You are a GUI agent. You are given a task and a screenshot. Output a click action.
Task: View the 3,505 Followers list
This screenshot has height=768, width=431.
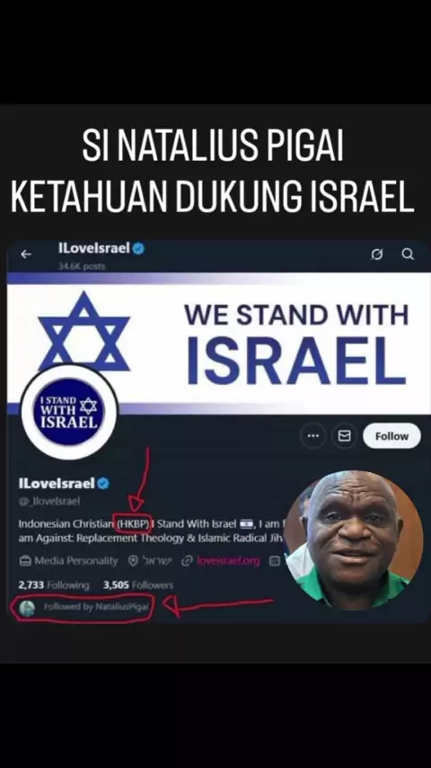click(138, 585)
